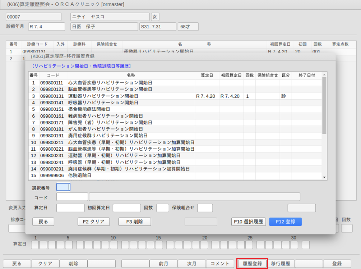Click the 保険組合せ input field

click(205, 208)
